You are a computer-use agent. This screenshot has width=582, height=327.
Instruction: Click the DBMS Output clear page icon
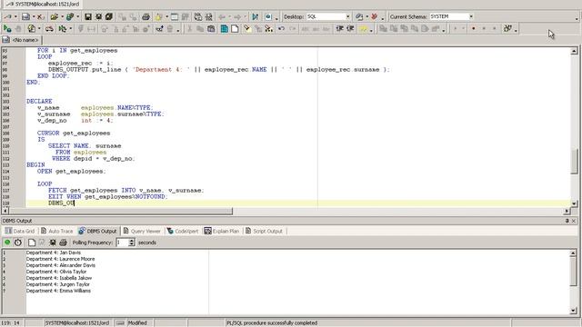click(x=32, y=243)
